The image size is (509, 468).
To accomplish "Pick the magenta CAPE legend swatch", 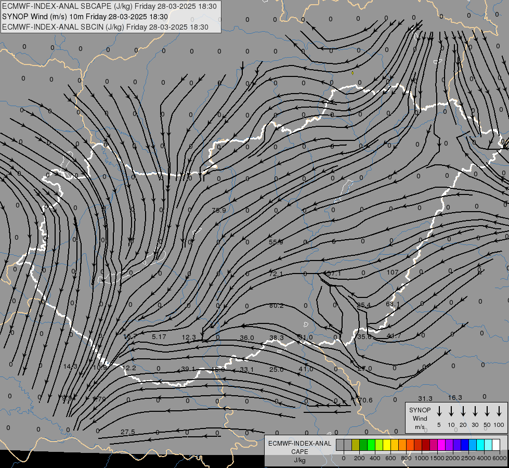I will (x=441, y=445).
